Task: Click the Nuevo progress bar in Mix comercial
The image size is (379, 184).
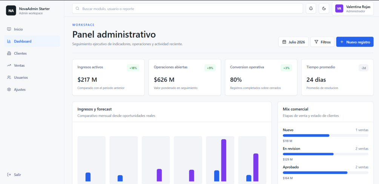Action: coord(325,135)
